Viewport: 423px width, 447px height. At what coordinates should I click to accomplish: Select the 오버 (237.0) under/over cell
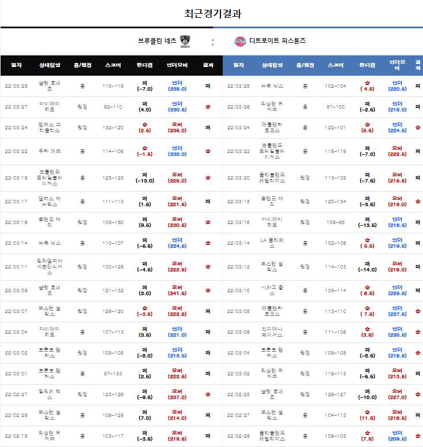177,394
